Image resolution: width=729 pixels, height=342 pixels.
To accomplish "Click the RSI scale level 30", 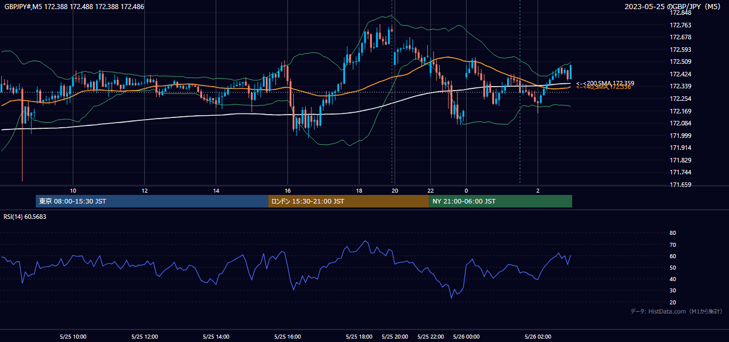I will pyautogui.click(x=673, y=290).
